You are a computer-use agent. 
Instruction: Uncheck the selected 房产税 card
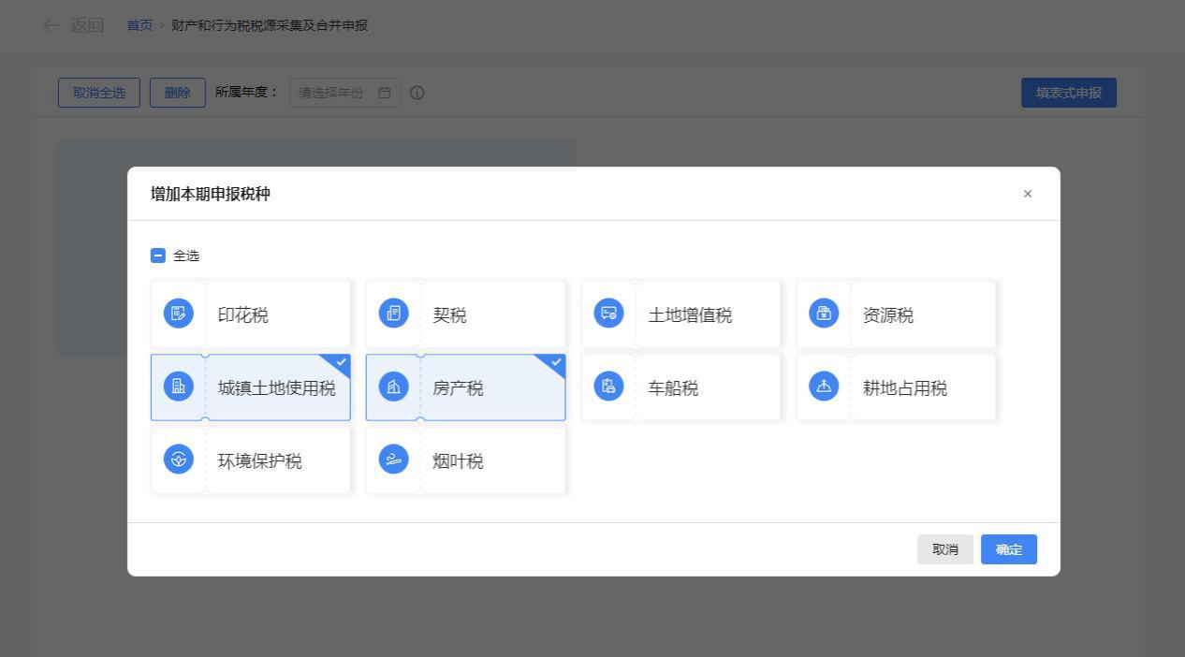[465, 387]
